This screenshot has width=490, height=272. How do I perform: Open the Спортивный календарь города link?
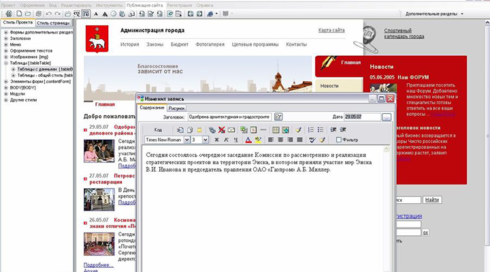(x=404, y=33)
